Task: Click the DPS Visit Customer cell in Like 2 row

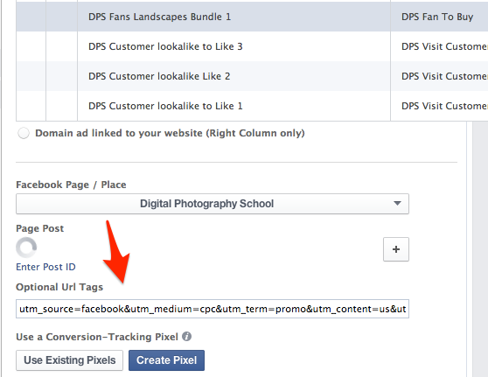Action: point(439,76)
